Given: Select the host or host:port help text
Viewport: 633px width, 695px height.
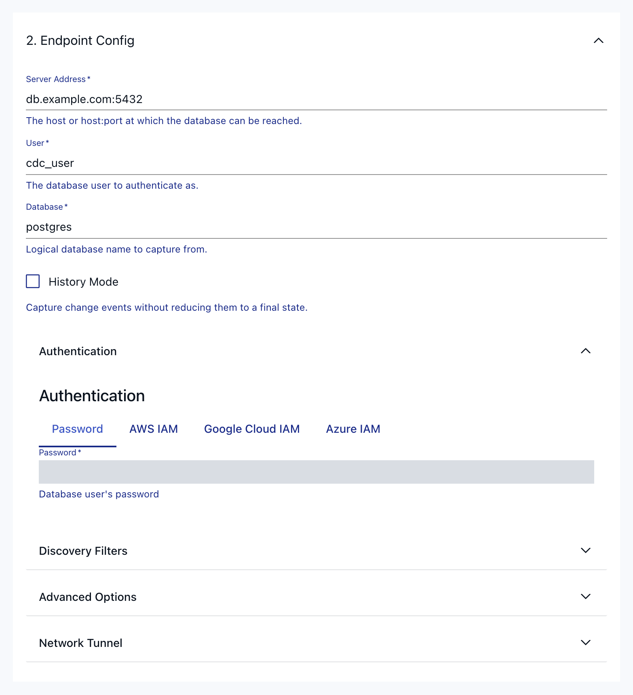Looking at the screenshot, I should [x=164, y=121].
